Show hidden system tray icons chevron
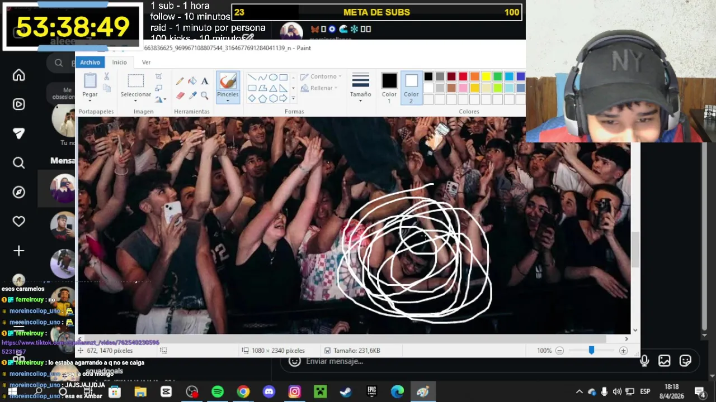The image size is (716, 402). coord(580,391)
